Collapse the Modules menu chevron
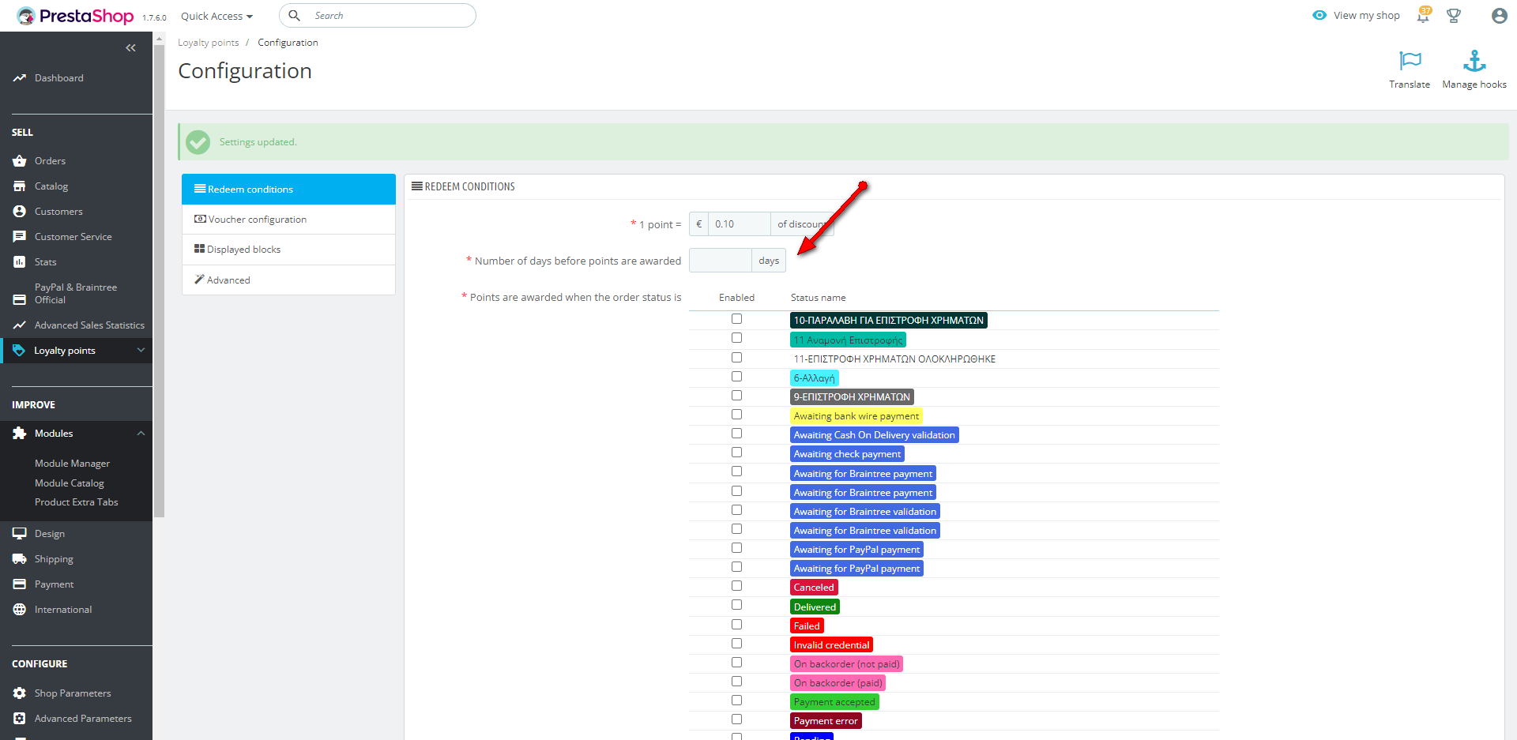This screenshot has width=1517, height=740. coord(141,434)
